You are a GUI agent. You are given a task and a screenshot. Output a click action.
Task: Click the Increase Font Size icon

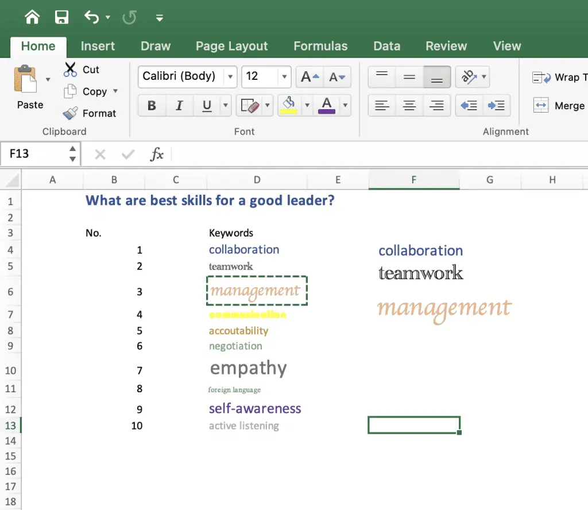pyautogui.click(x=310, y=77)
